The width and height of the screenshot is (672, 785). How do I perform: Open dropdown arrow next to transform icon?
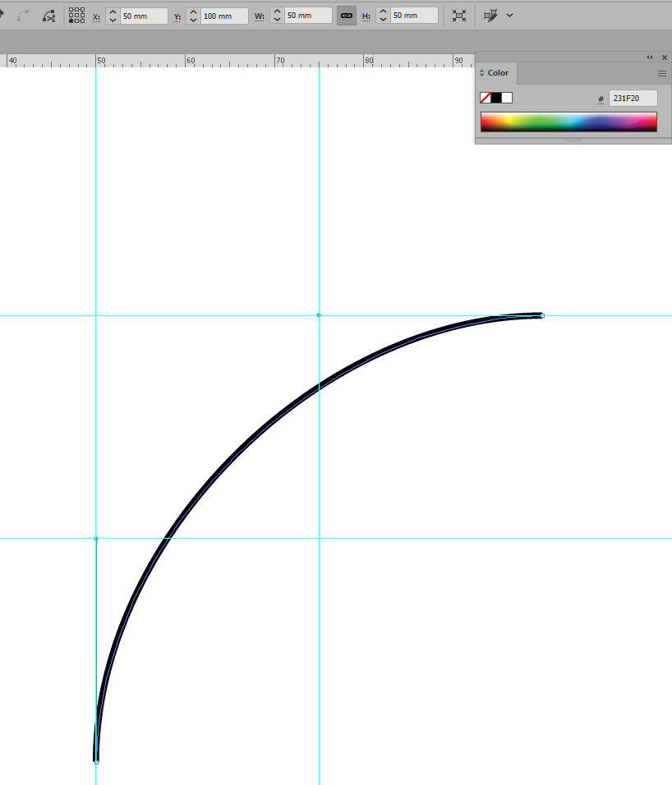tap(510, 16)
